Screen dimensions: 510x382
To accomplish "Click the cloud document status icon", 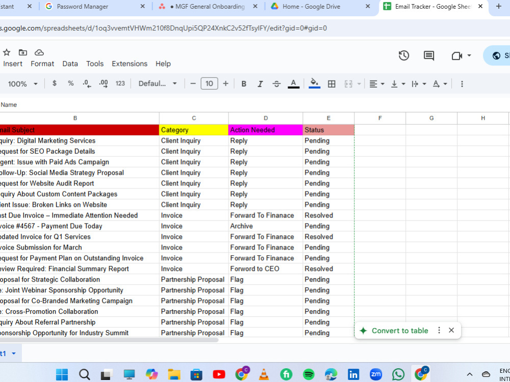I will click(x=39, y=52).
